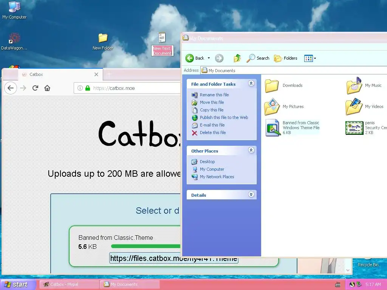Open Recycle Bin on the desktop
The width and height of the screenshot is (387, 290).
coord(368,262)
